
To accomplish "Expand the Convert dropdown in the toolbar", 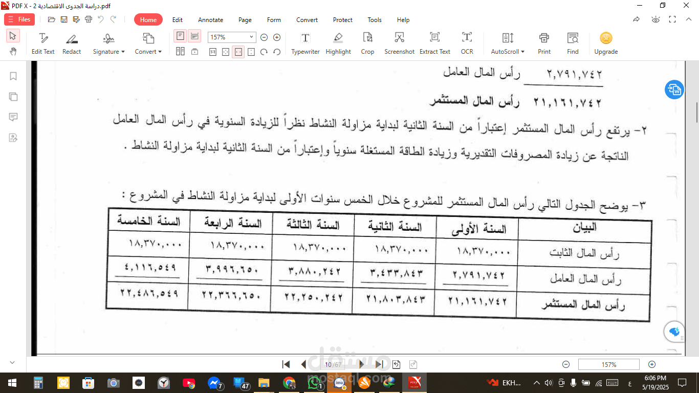I will click(x=148, y=44).
